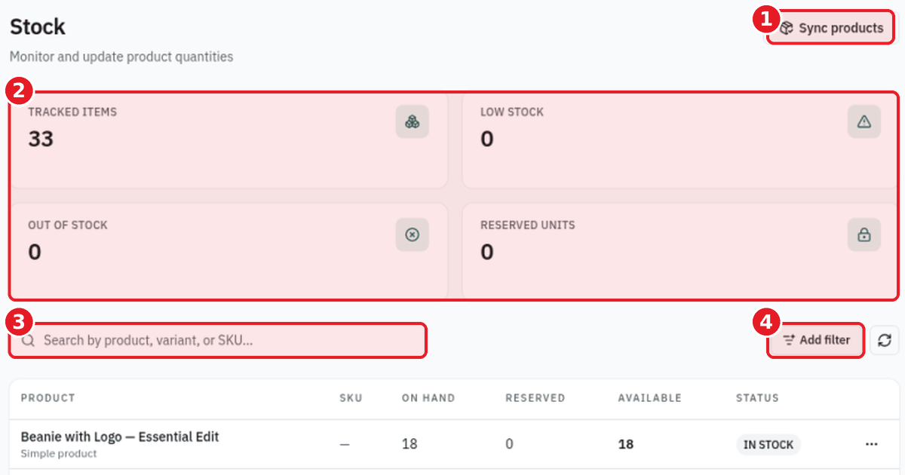
Task: Select the Tracked Items card value 33
Action: coord(41,139)
